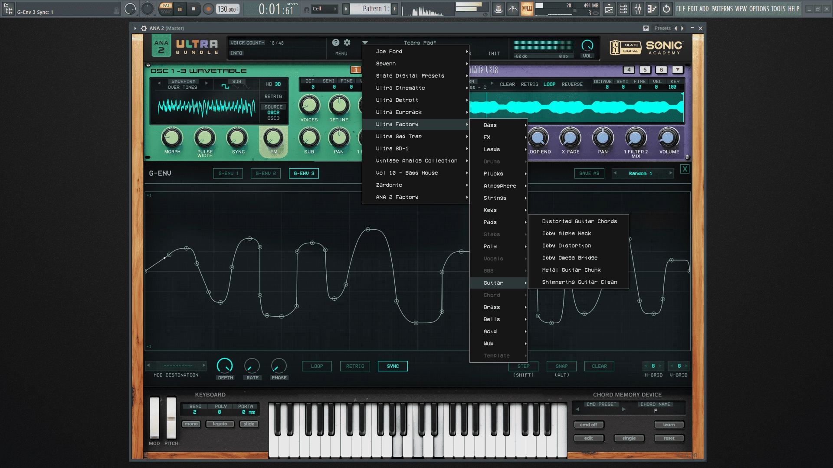Expand the Pads preset category
This screenshot has height=468, width=833.
pyautogui.click(x=499, y=222)
